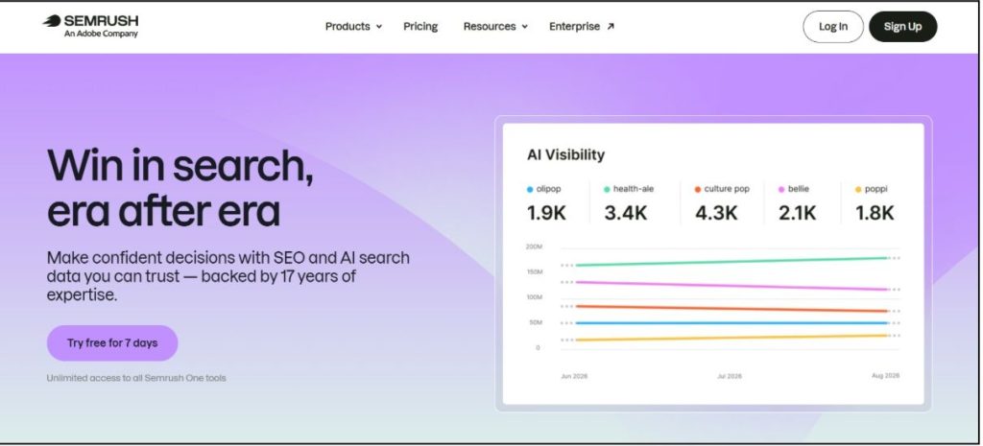Click the Semrush logo
983x446 pixels.
click(x=90, y=26)
